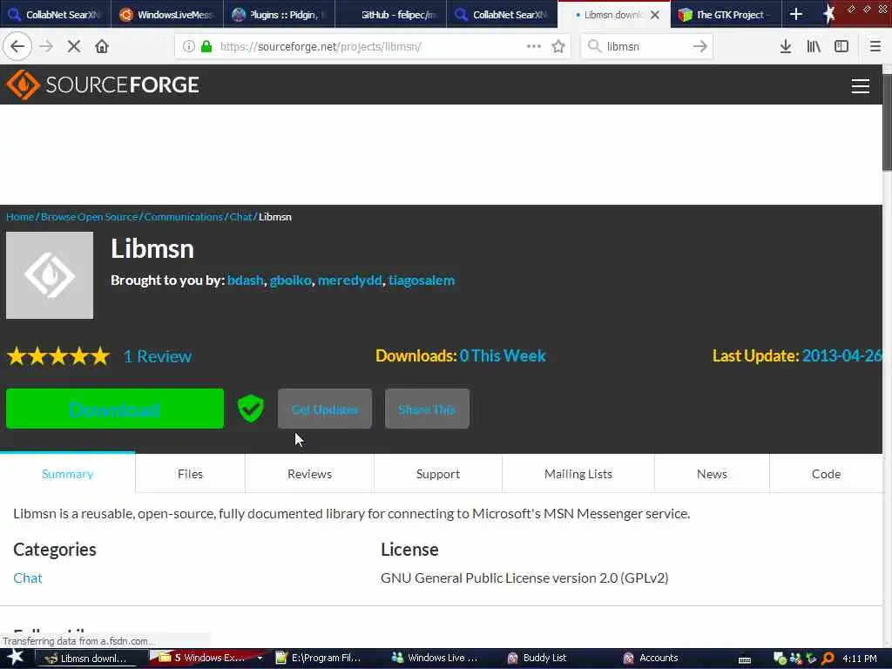The width and height of the screenshot is (892, 669).
Task: Toggle the sidebar view icon
Action: coord(841,46)
